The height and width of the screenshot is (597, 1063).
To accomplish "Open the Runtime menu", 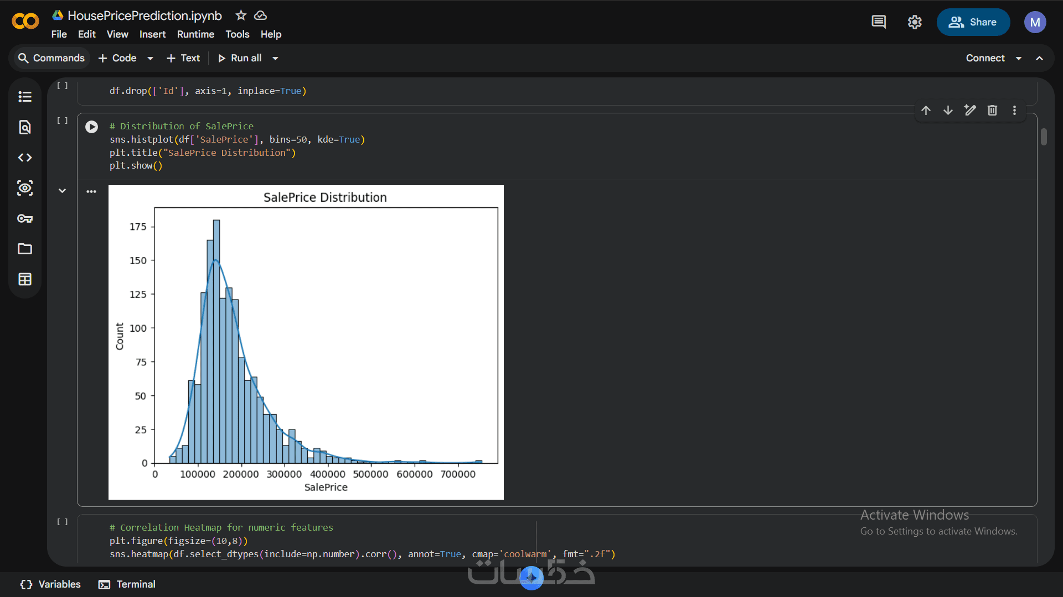I will pyautogui.click(x=195, y=34).
